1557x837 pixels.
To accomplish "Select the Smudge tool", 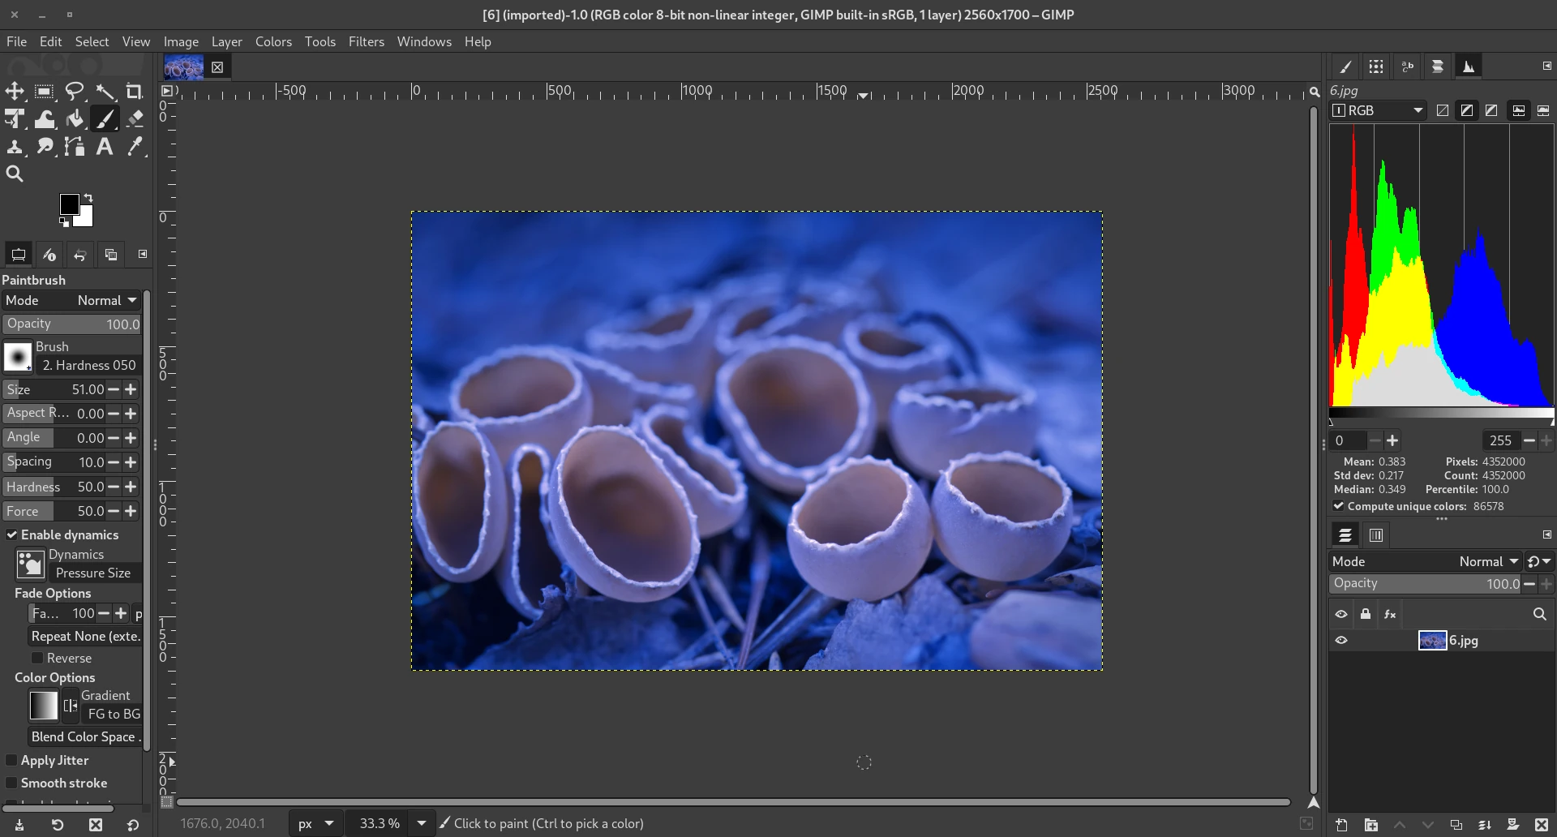I will click(x=45, y=147).
